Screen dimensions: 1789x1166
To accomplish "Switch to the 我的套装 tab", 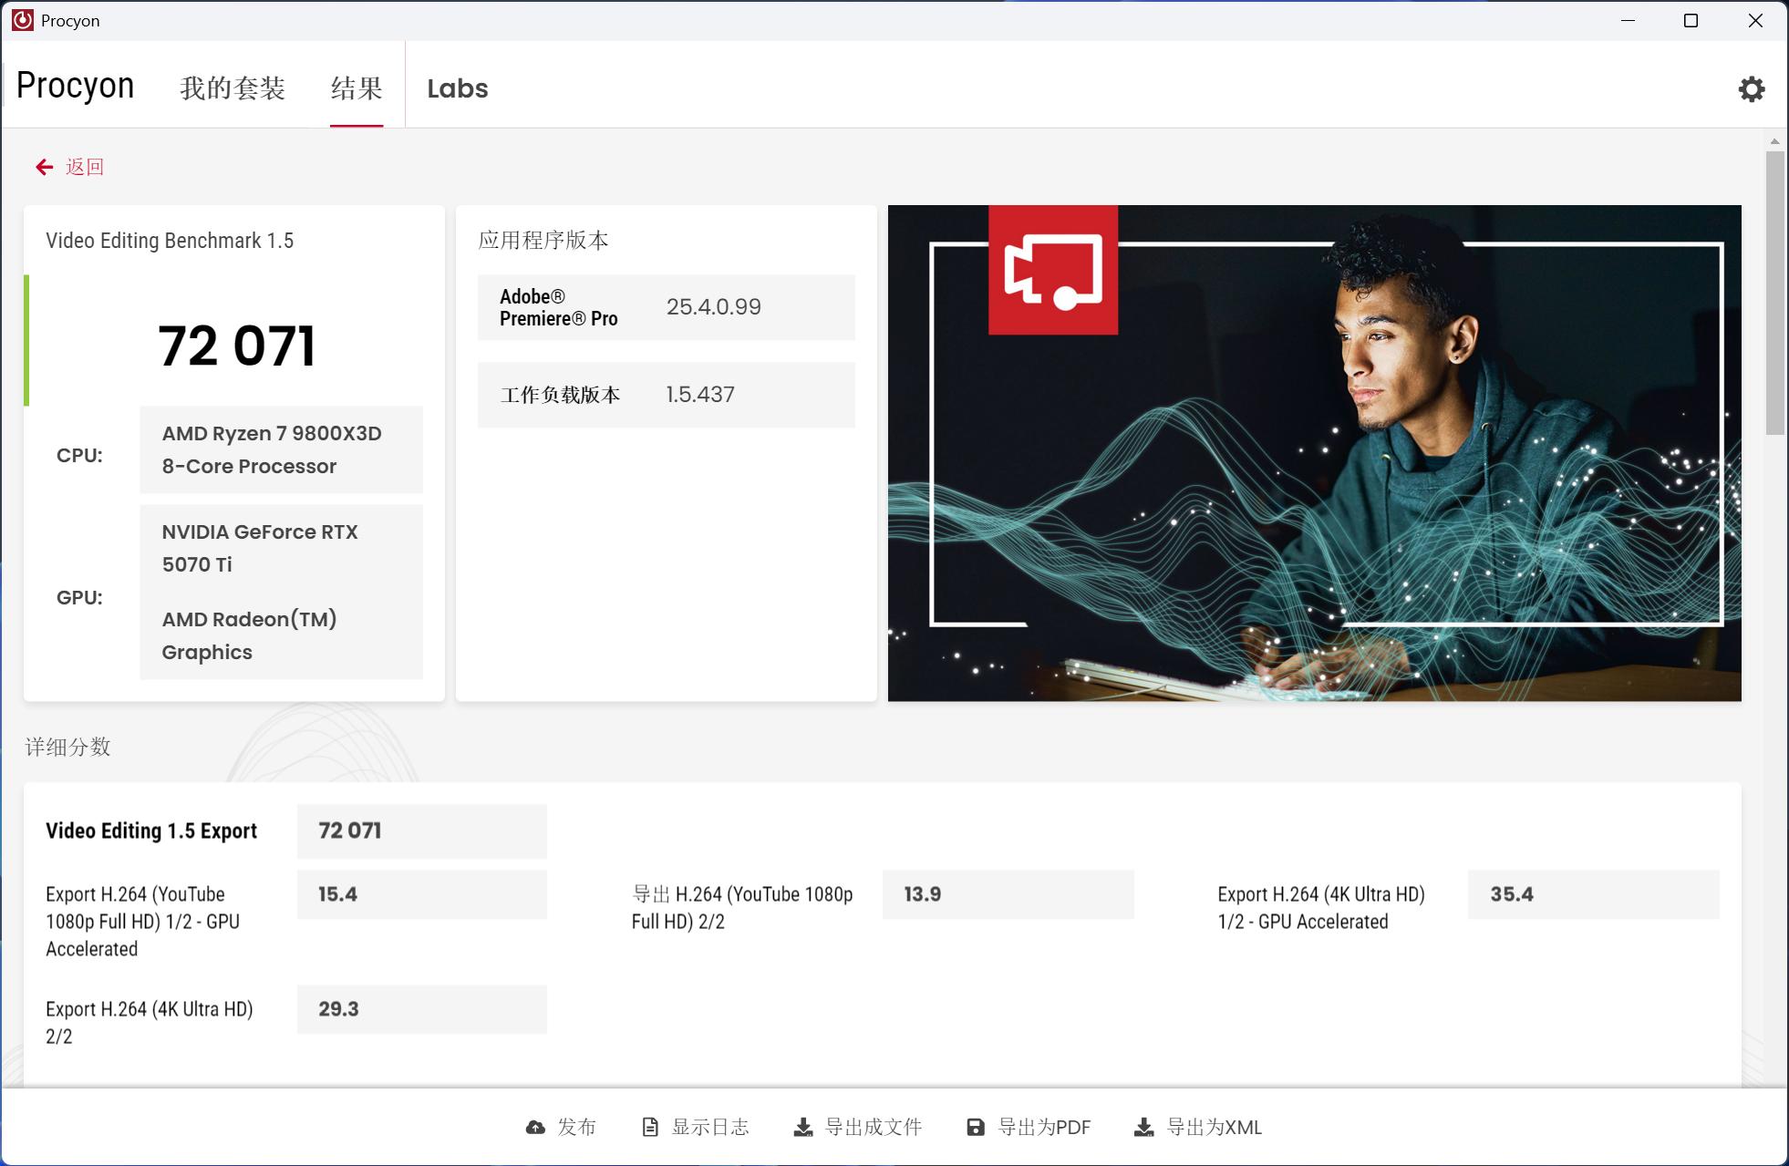I will tap(233, 87).
